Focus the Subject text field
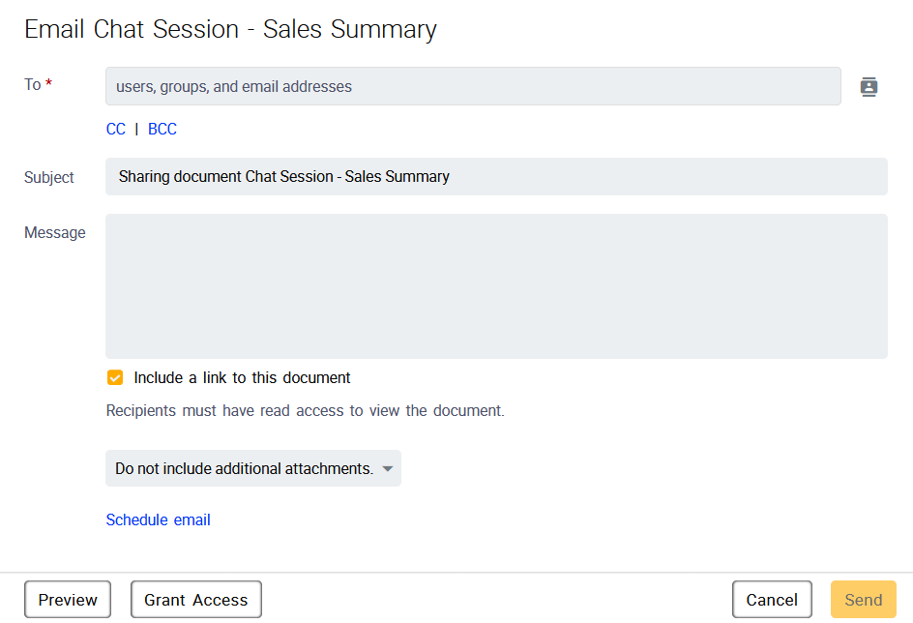Image resolution: width=913 pixels, height=623 pixels. (495, 177)
